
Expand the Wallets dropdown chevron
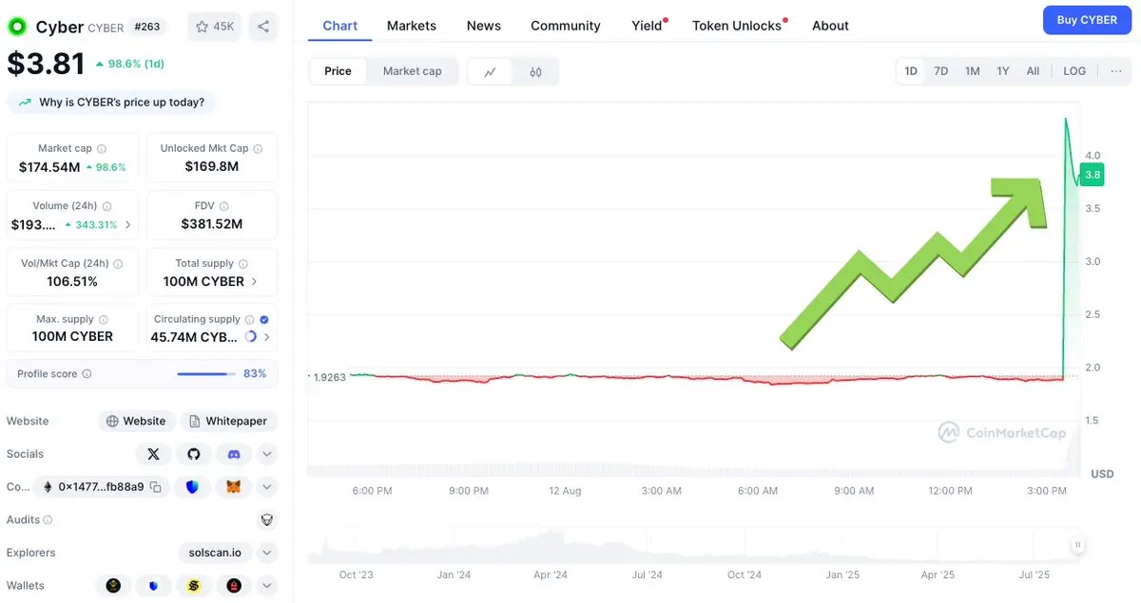point(267,586)
